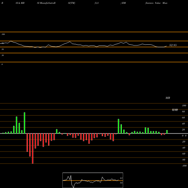Click the -100 label on the MR axis
Screen dimensions: 188x188
pos(184,166)
